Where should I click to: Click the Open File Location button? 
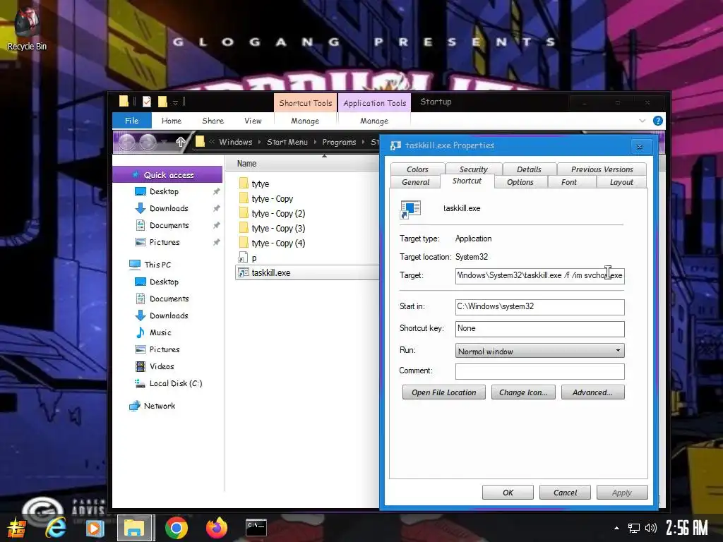tap(444, 392)
